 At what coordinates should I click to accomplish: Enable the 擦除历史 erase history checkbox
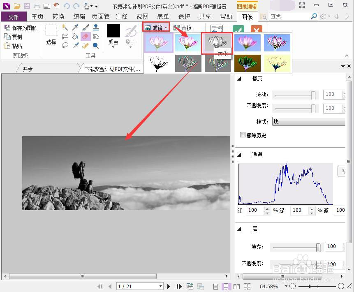(x=243, y=135)
